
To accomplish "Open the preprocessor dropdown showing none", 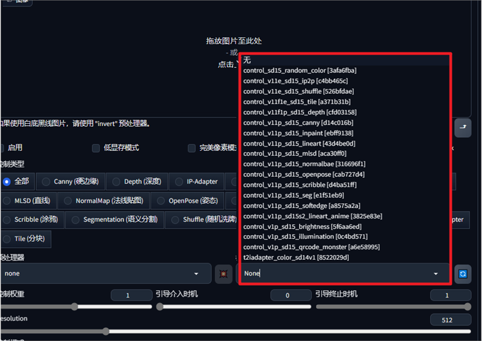I will point(105,274).
